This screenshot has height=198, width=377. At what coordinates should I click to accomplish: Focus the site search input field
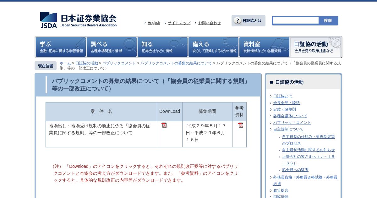click(296, 21)
